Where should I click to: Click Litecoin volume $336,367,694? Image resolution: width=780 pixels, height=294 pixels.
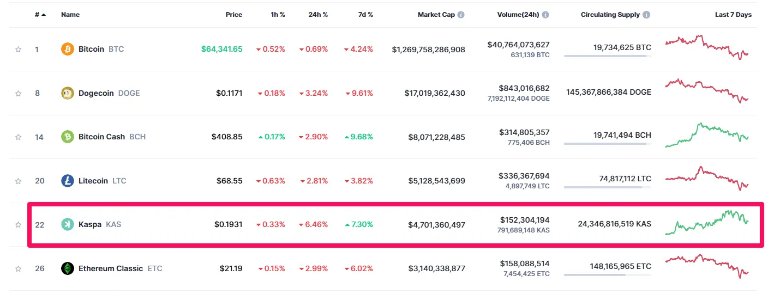[x=524, y=176]
